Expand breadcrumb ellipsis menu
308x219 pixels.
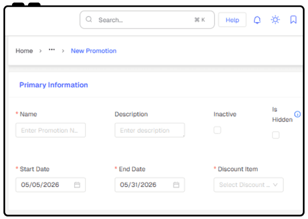pyautogui.click(x=52, y=50)
